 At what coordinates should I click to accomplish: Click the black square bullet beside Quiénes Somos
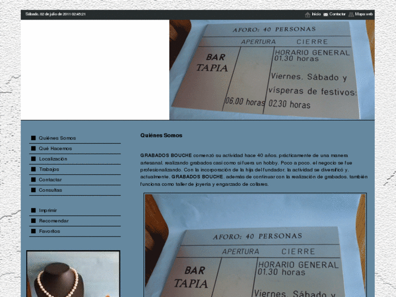point(33,138)
